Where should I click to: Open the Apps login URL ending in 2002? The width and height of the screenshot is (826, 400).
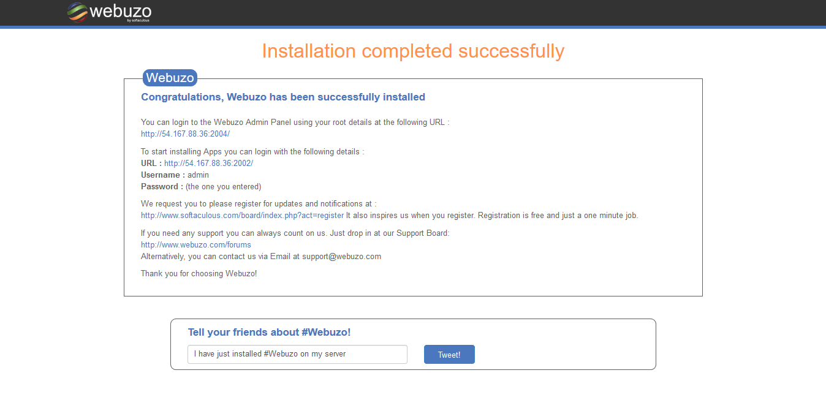208,163
